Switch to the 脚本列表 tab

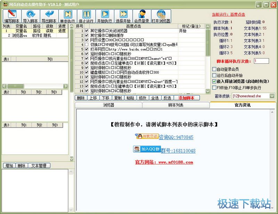[x=176, y=105]
